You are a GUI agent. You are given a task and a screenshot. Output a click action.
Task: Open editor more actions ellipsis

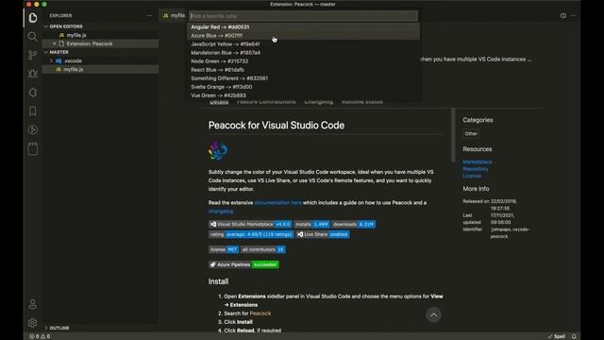[574, 16]
